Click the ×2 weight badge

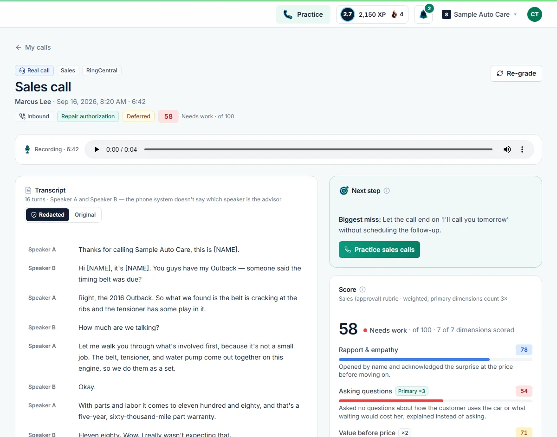[405, 433]
